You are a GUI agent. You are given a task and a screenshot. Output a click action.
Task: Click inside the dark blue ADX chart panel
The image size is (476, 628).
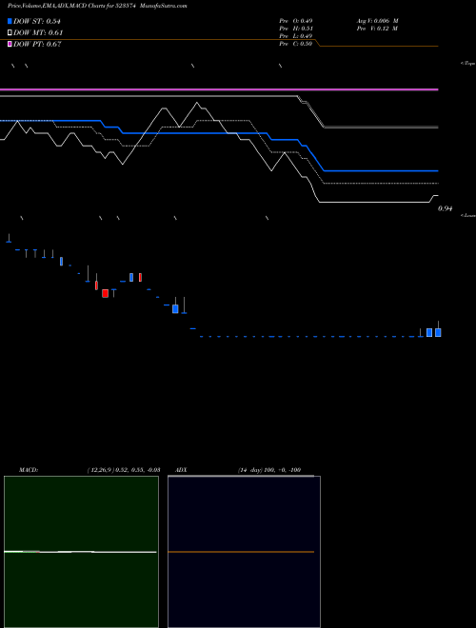click(x=244, y=552)
